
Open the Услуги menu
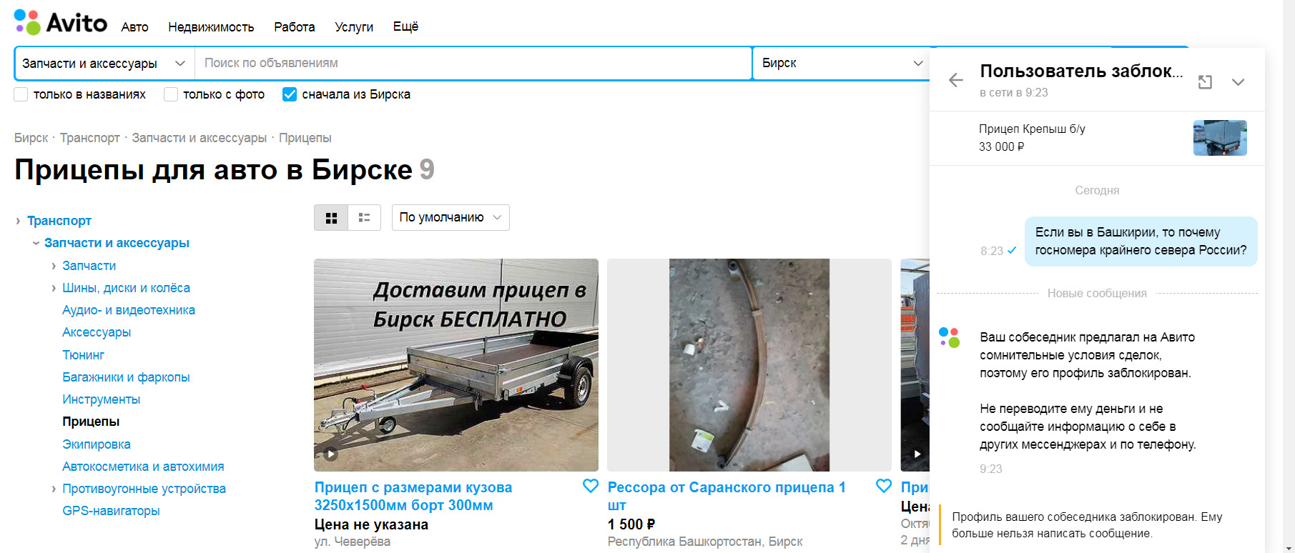point(354,27)
